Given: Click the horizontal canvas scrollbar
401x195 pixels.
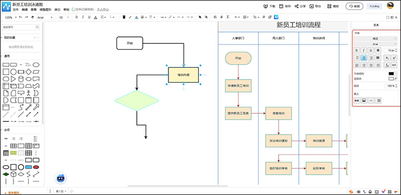Looking at the screenshot, I should [x=177, y=186].
